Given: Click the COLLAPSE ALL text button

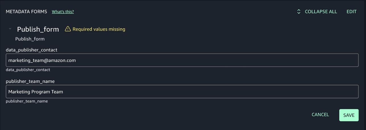Looking at the screenshot, I should click(x=321, y=12).
